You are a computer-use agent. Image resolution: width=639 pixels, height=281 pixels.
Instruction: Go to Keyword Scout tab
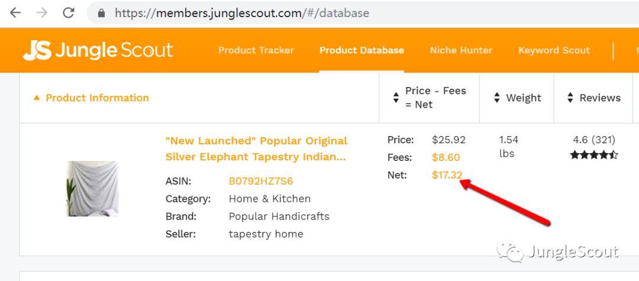[x=554, y=50]
